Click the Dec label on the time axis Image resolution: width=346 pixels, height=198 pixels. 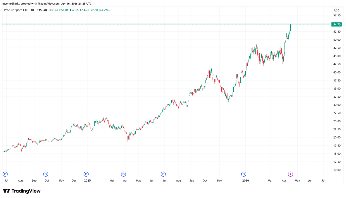74,181
